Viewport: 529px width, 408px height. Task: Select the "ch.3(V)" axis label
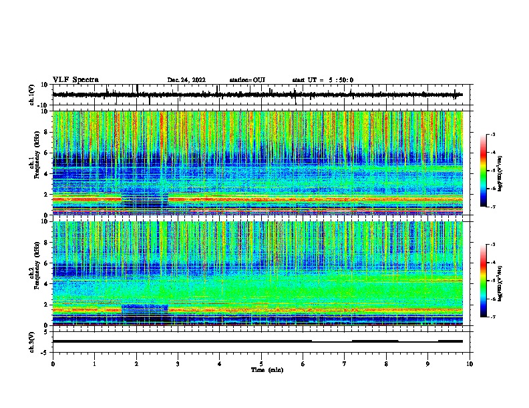32,342
